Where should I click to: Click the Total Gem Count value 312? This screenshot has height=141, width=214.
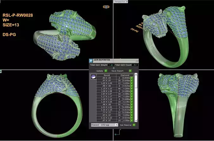click(135, 65)
